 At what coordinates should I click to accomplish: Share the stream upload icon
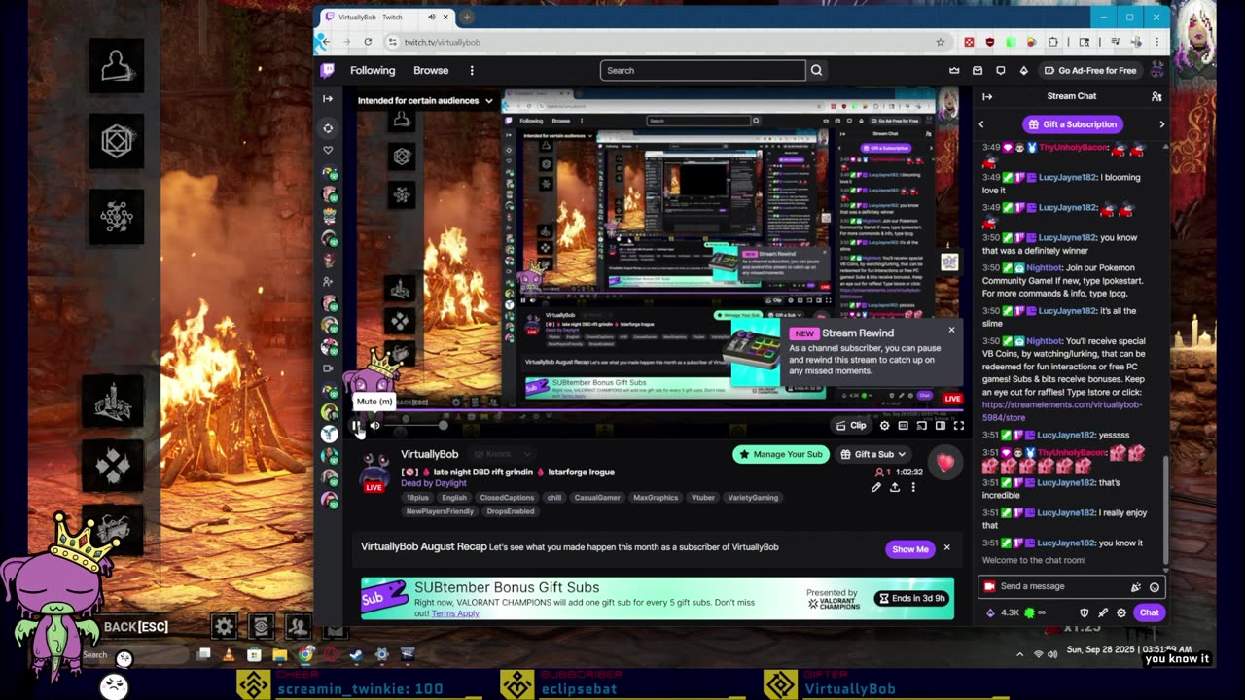(x=895, y=487)
